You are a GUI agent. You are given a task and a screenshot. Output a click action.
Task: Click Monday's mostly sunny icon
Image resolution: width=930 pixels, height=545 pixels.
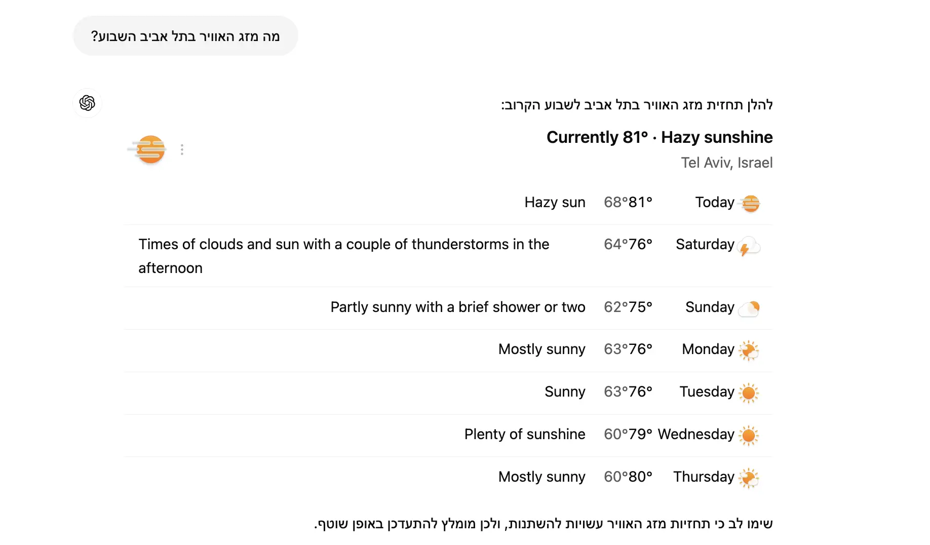[x=749, y=351]
